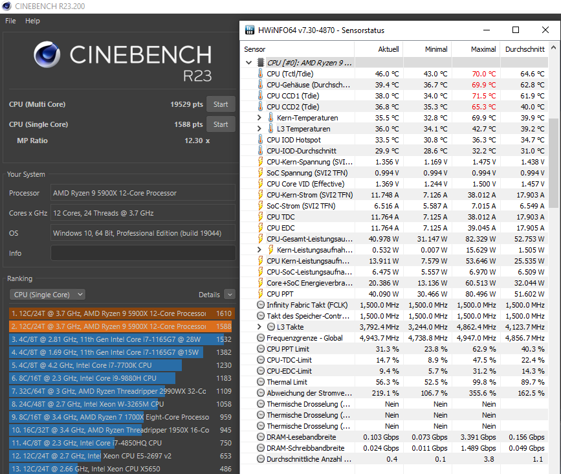This screenshot has width=561, height=474.
Task: Click the Durchschnitt column header
Action: coord(525,49)
